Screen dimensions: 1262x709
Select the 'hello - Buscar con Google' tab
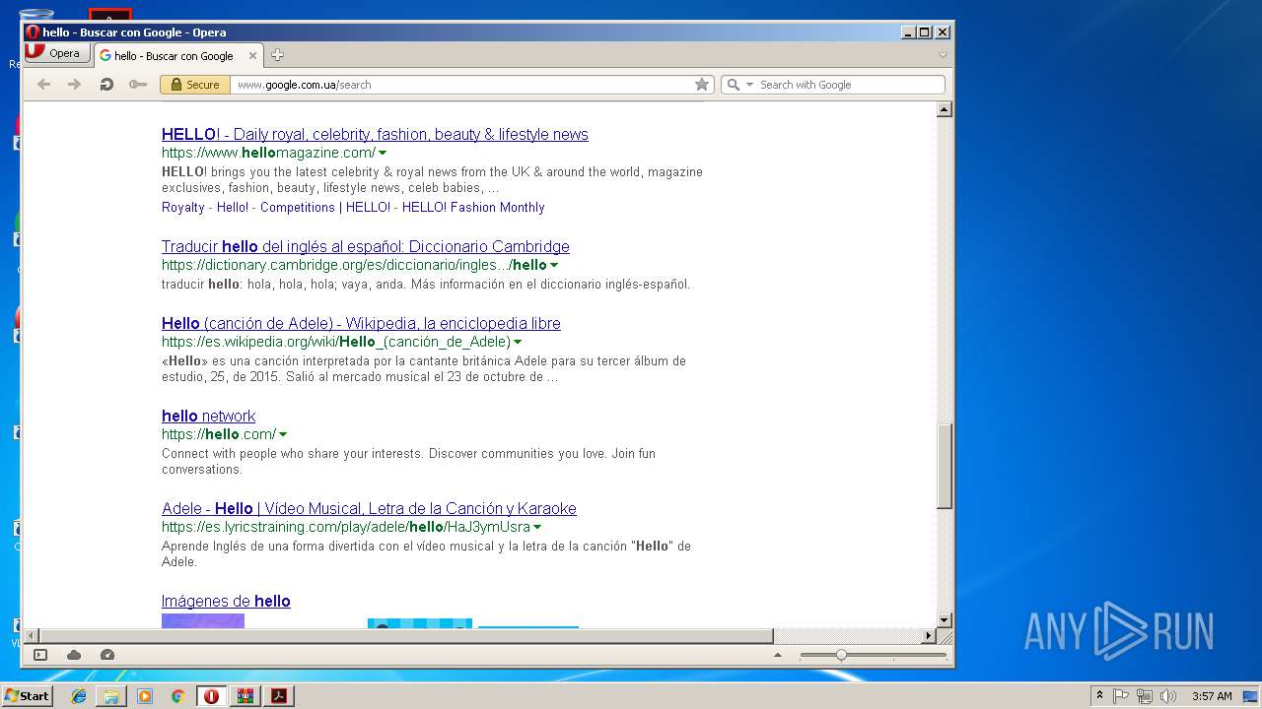click(174, 56)
